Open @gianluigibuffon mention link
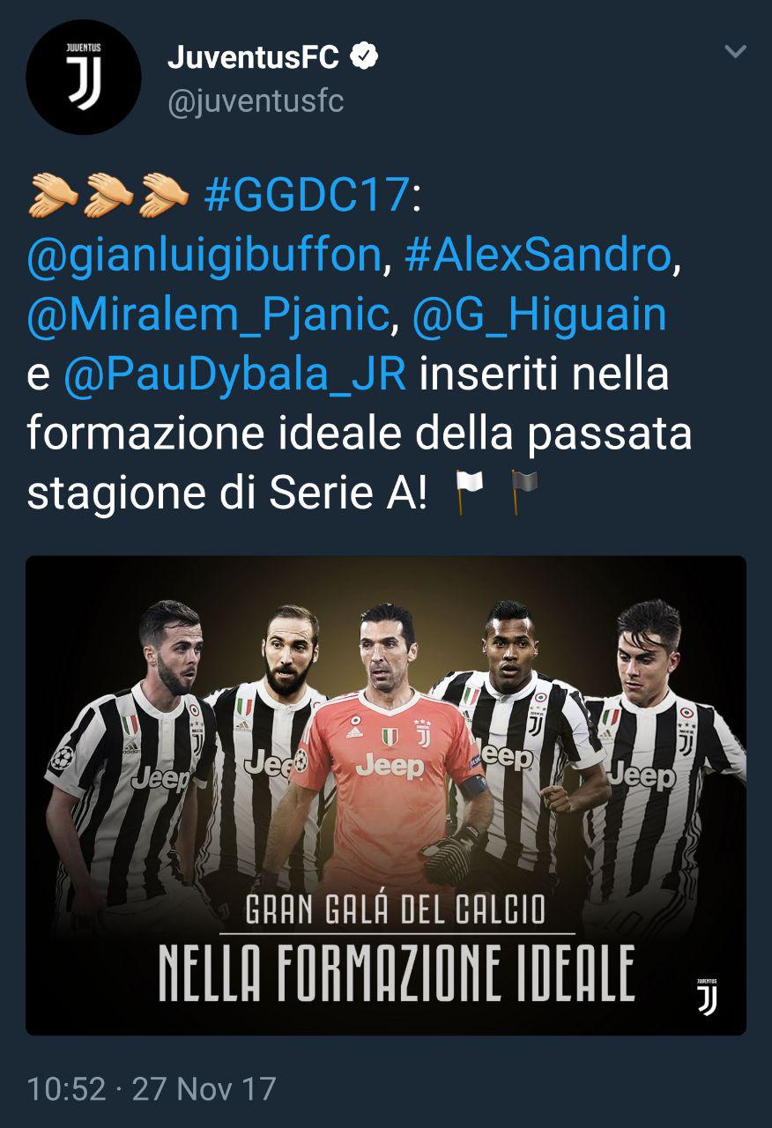772x1128 pixels. 204,256
